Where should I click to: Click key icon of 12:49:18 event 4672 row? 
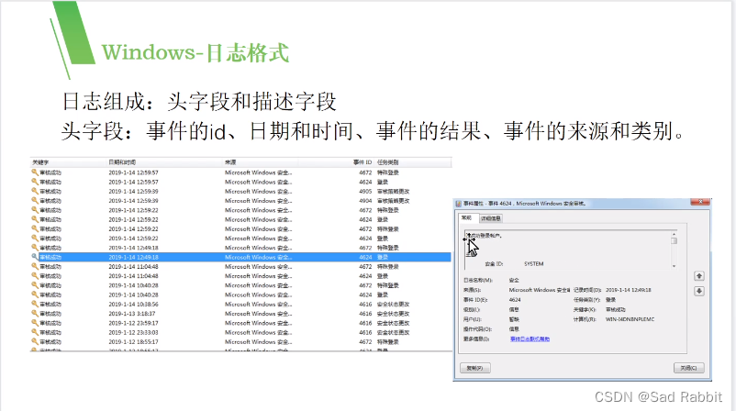tap(35, 248)
